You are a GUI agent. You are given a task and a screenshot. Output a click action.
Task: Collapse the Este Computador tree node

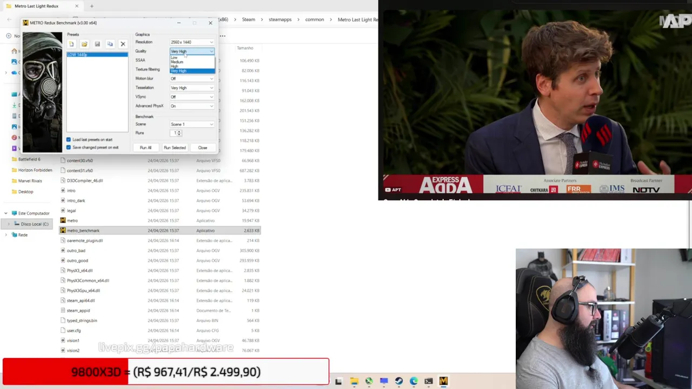pos(6,213)
